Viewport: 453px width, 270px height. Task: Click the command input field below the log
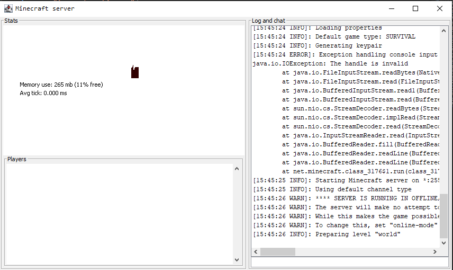point(350,262)
